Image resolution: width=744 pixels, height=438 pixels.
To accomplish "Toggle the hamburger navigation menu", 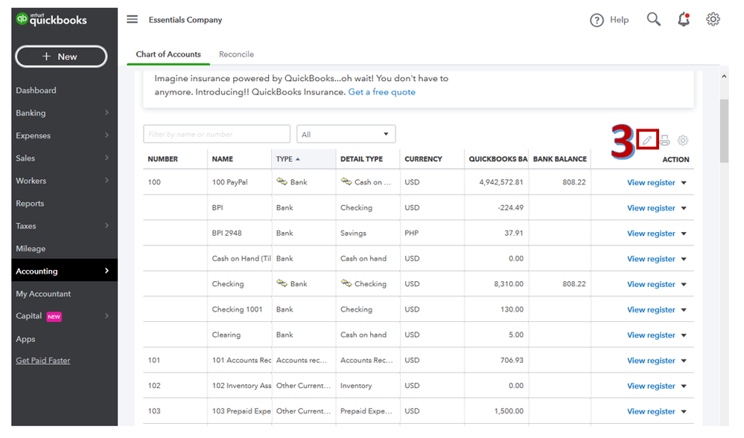I will click(x=132, y=19).
